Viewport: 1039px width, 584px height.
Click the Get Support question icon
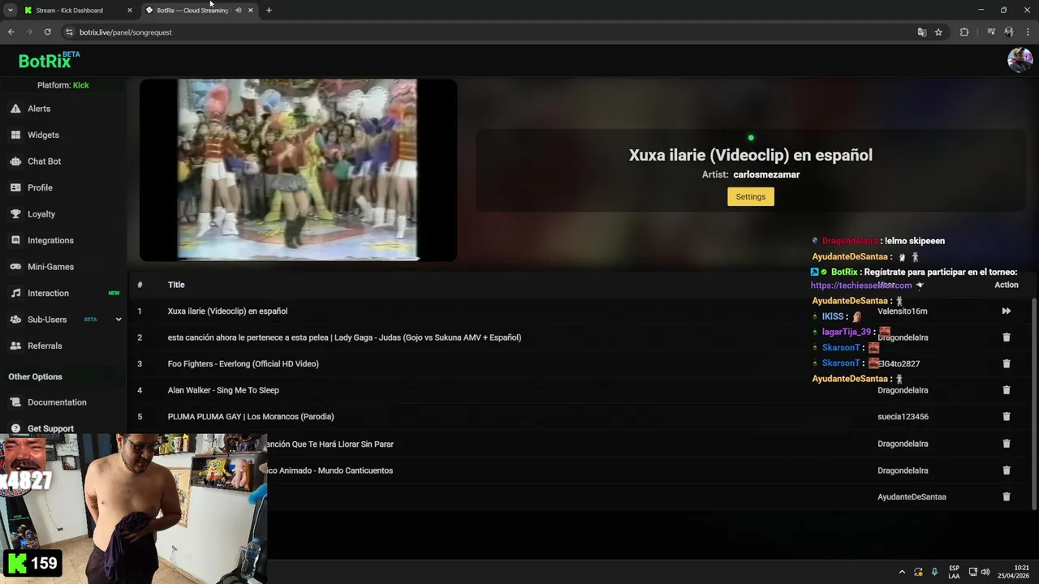(x=15, y=428)
